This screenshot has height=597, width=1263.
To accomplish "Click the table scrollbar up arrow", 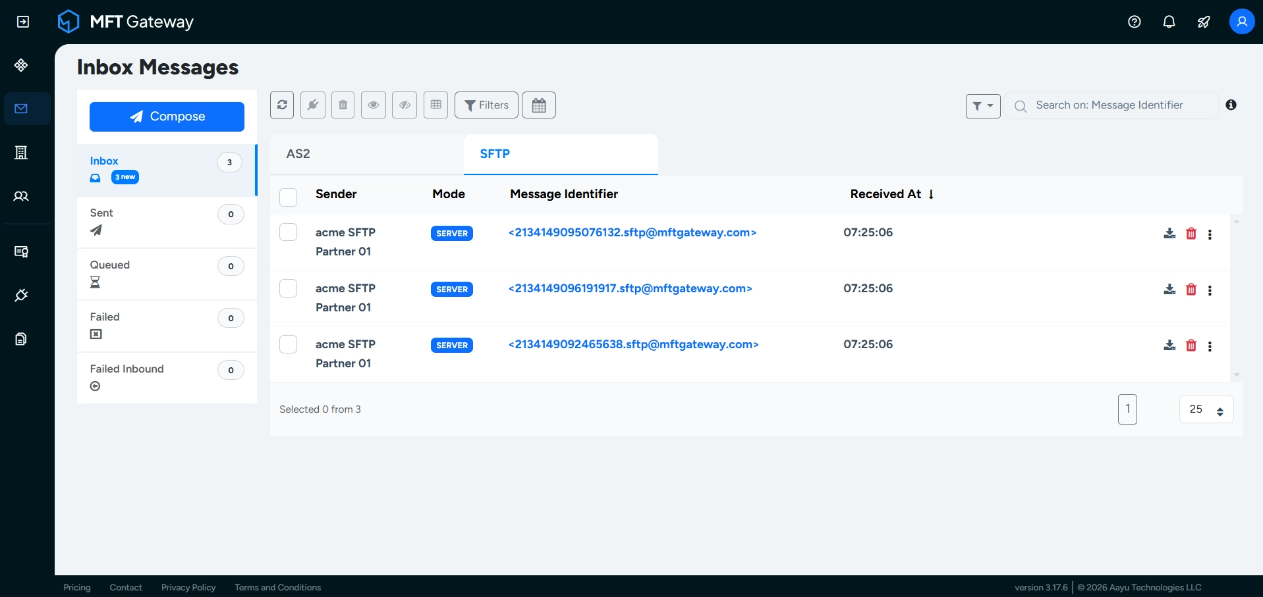I will point(1237,222).
